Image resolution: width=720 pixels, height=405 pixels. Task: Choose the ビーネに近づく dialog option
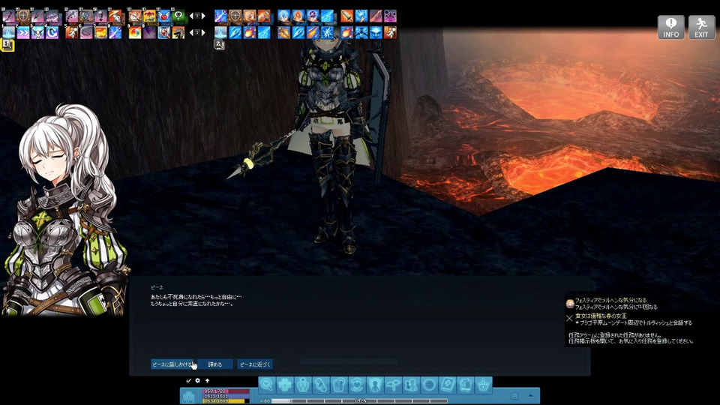(x=255, y=364)
